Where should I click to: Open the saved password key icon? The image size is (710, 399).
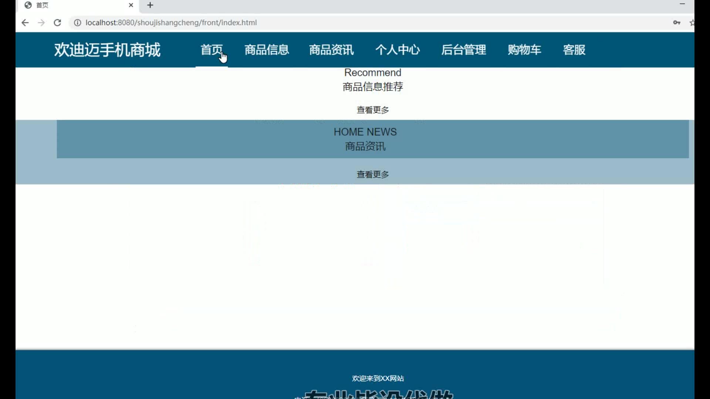676,23
